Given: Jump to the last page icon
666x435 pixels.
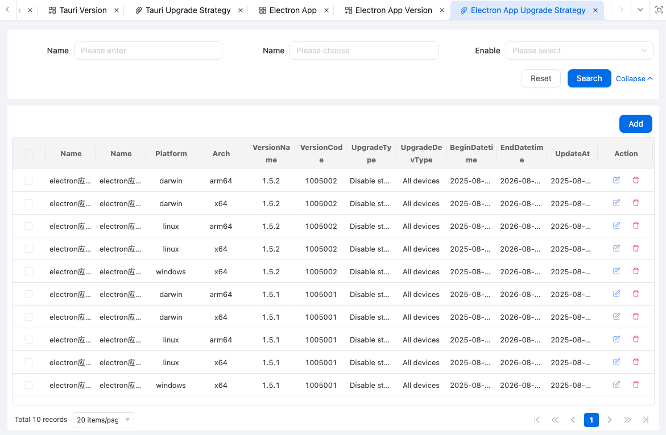Looking at the screenshot, I should pos(646,420).
